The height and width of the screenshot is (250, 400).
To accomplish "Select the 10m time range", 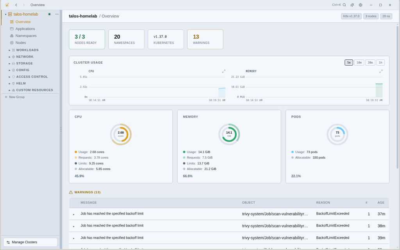I will click(359, 62).
